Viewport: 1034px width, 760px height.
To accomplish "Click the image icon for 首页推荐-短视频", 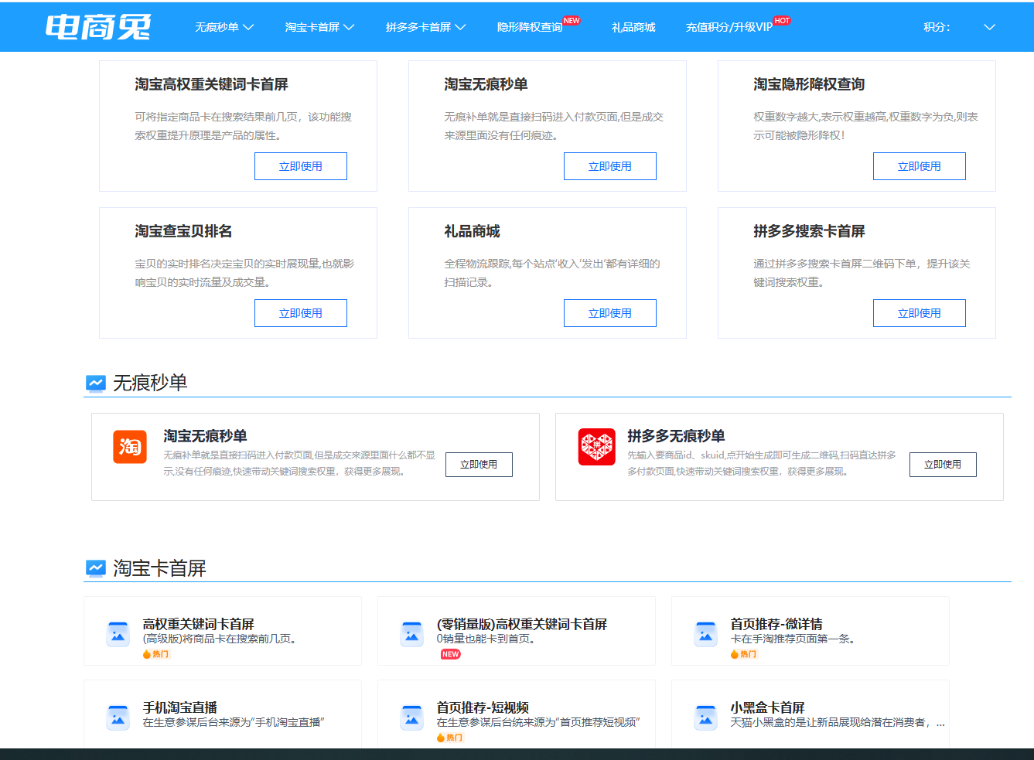I will (411, 717).
